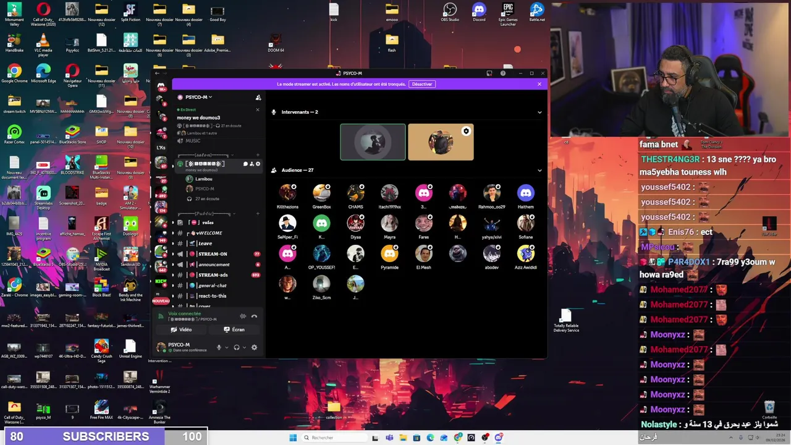Select audience member Ziko_Scm
The height and width of the screenshot is (445, 791).
pos(321,287)
